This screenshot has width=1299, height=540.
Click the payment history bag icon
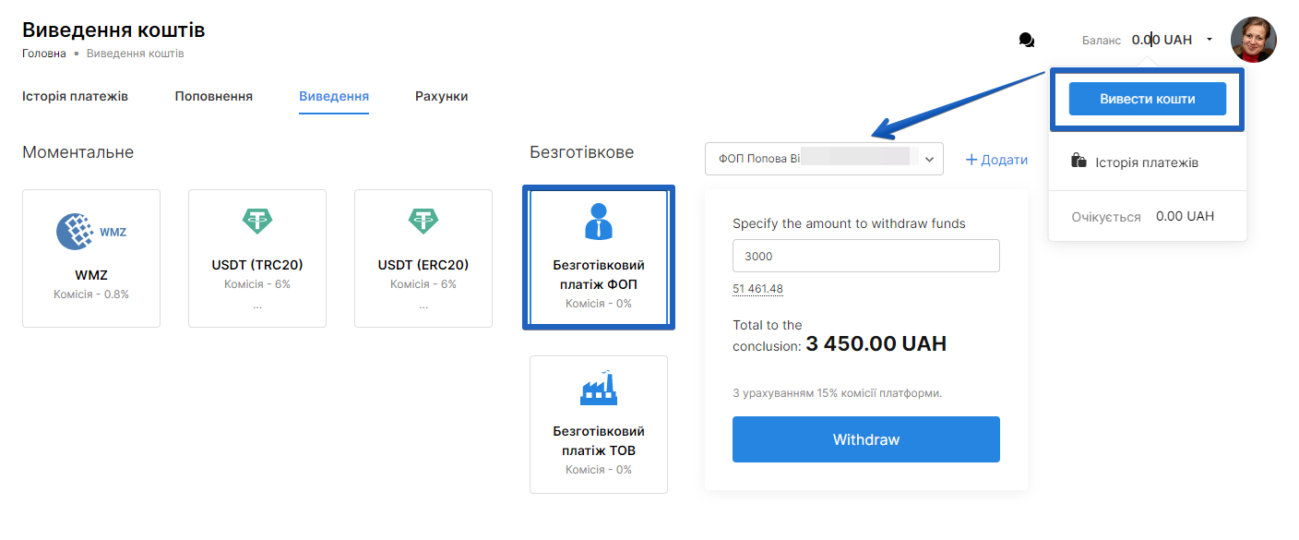click(1079, 162)
